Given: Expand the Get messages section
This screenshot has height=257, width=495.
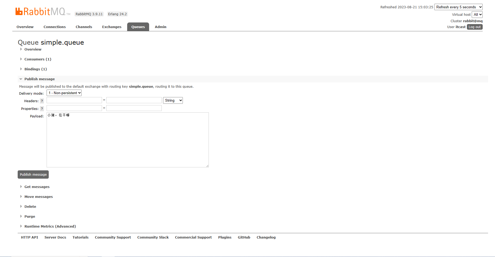Looking at the screenshot, I should click(x=37, y=187).
